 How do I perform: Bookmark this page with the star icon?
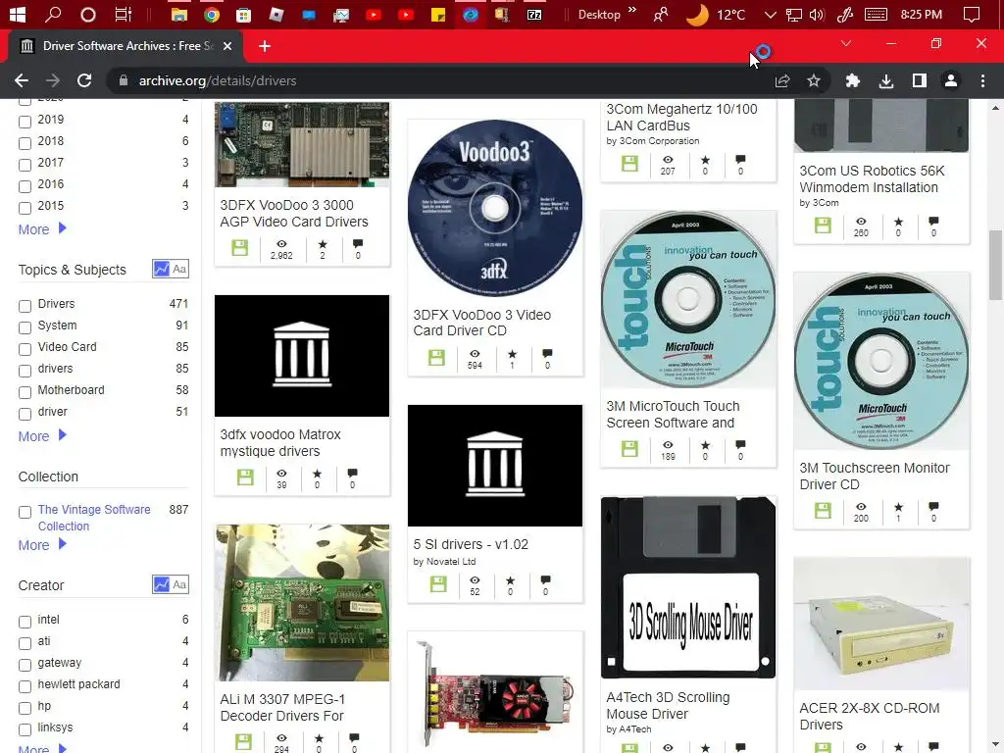[x=813, y=80]
